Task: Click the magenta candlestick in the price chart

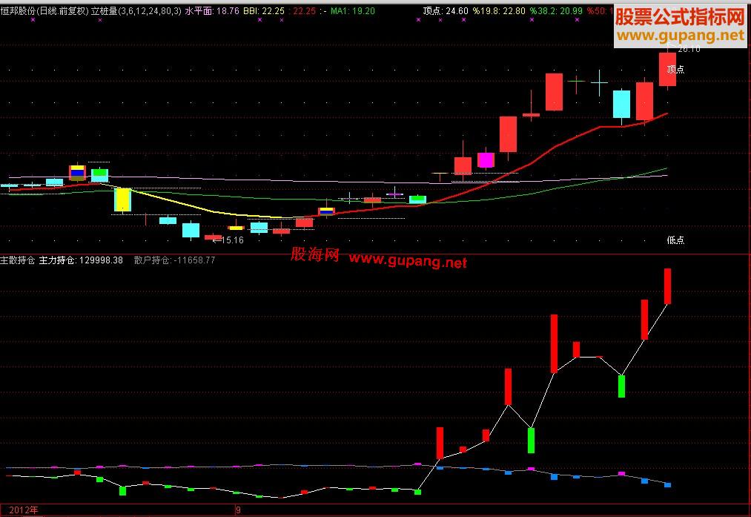Action: click(x=486, y=160)
